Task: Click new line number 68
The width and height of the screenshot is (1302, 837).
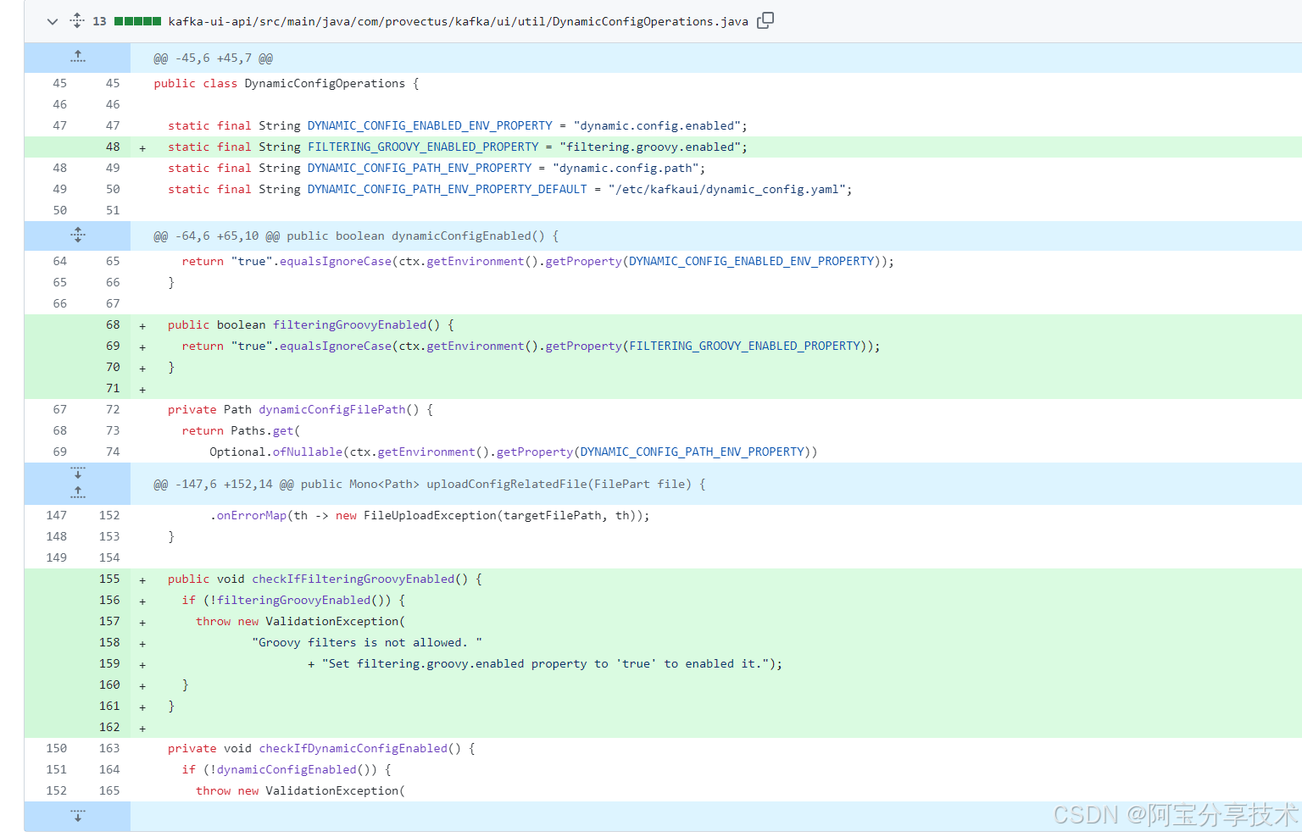Action: coord(113,324)
